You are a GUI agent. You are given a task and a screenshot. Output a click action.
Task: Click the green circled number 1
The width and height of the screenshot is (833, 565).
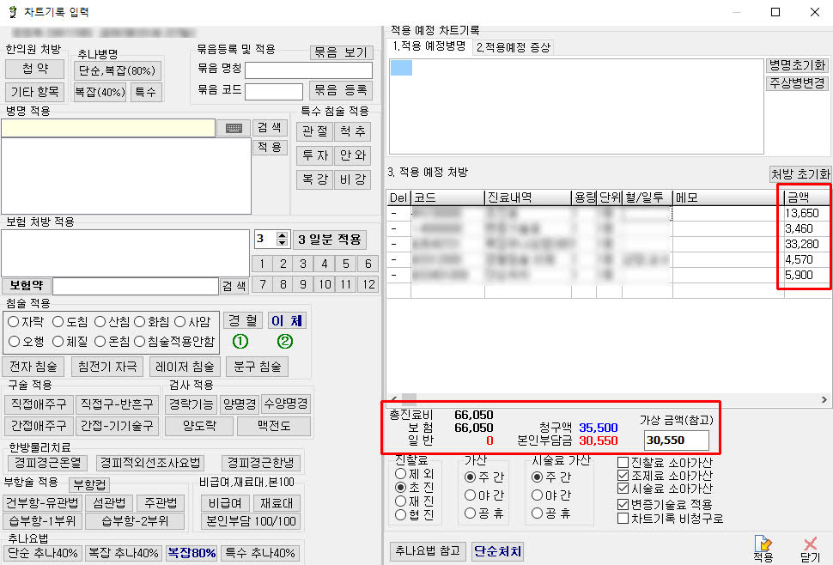click(240, 341)
